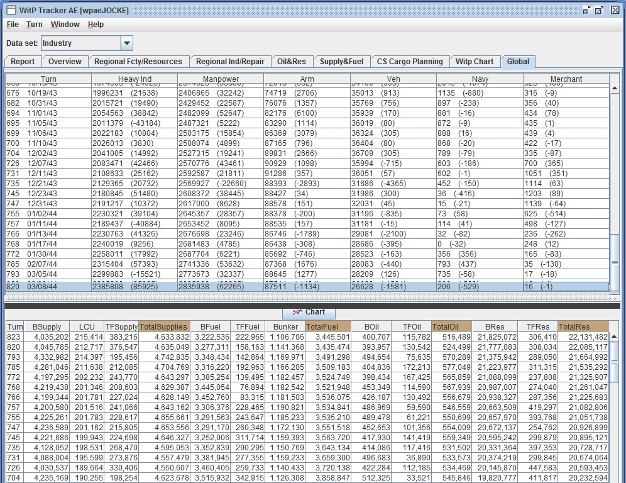Sort by the Merchant column header

[566, 79]
